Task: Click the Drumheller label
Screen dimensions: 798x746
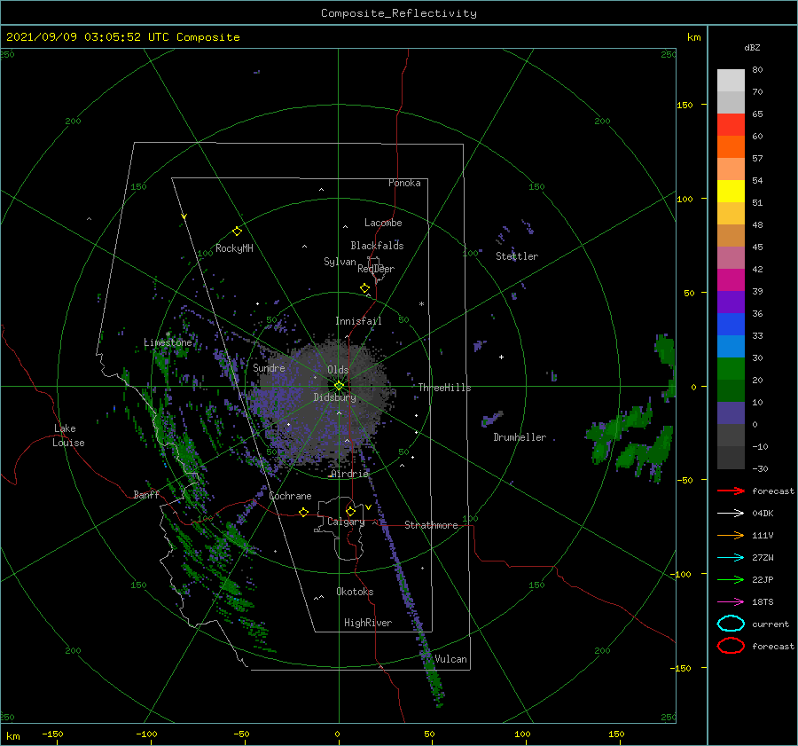Action: click(x=520, y=437)
